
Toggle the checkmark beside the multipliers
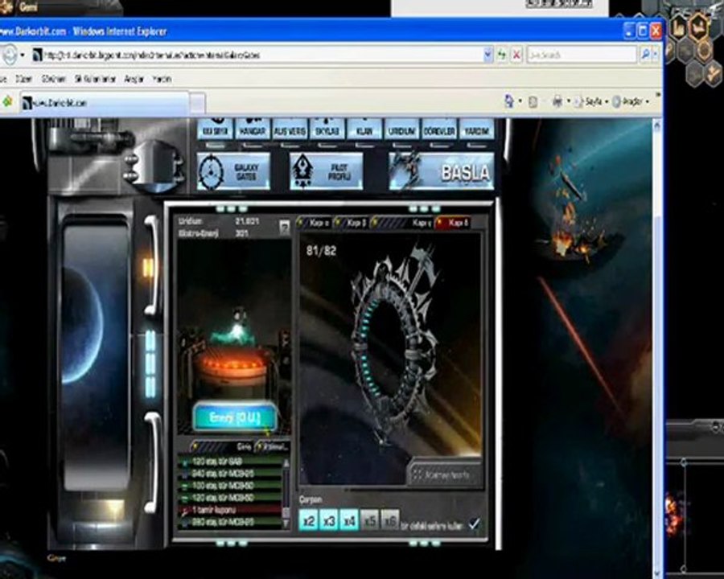point(474,524)
